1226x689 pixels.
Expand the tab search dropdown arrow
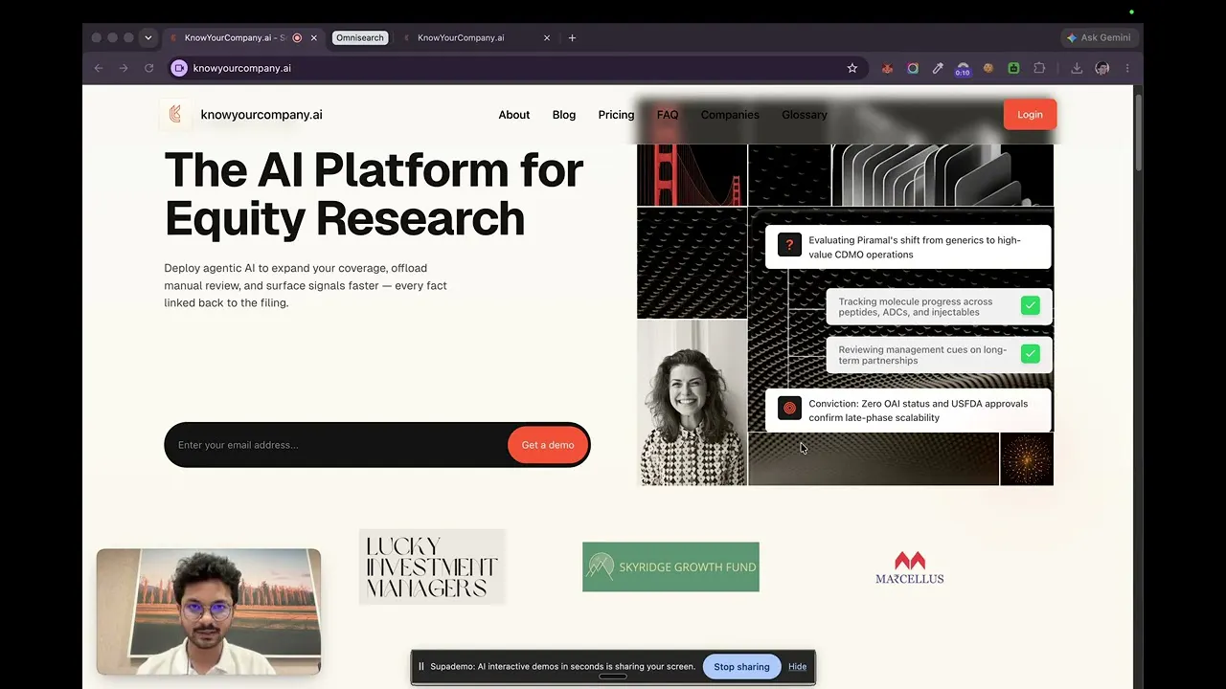point(148,37)
